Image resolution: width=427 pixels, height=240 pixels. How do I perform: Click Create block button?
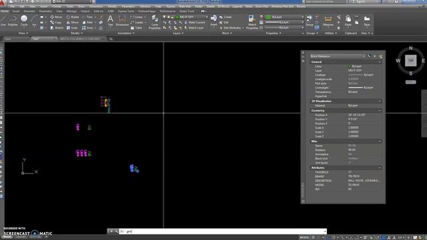tap(226, 17)
